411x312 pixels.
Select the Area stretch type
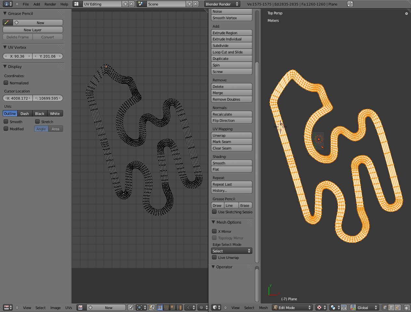tap(56, 129)
